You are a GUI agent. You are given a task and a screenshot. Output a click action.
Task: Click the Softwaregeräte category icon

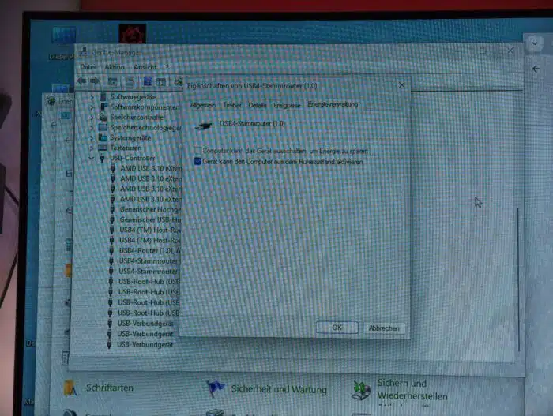tap(103, 96)
